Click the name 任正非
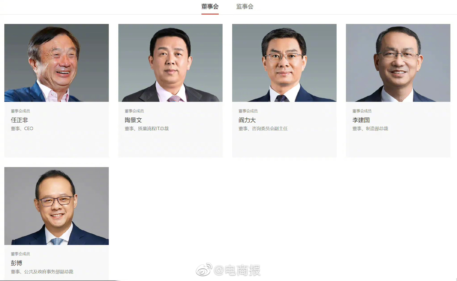457x281 pixels. [19, 120]
